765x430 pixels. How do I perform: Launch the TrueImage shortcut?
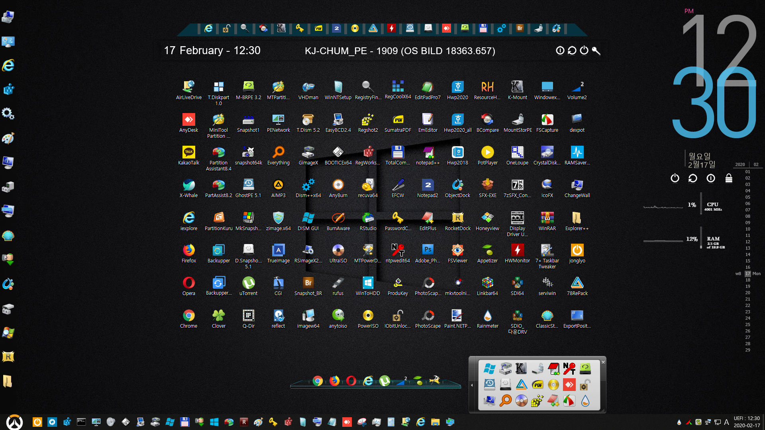[278, 253]
